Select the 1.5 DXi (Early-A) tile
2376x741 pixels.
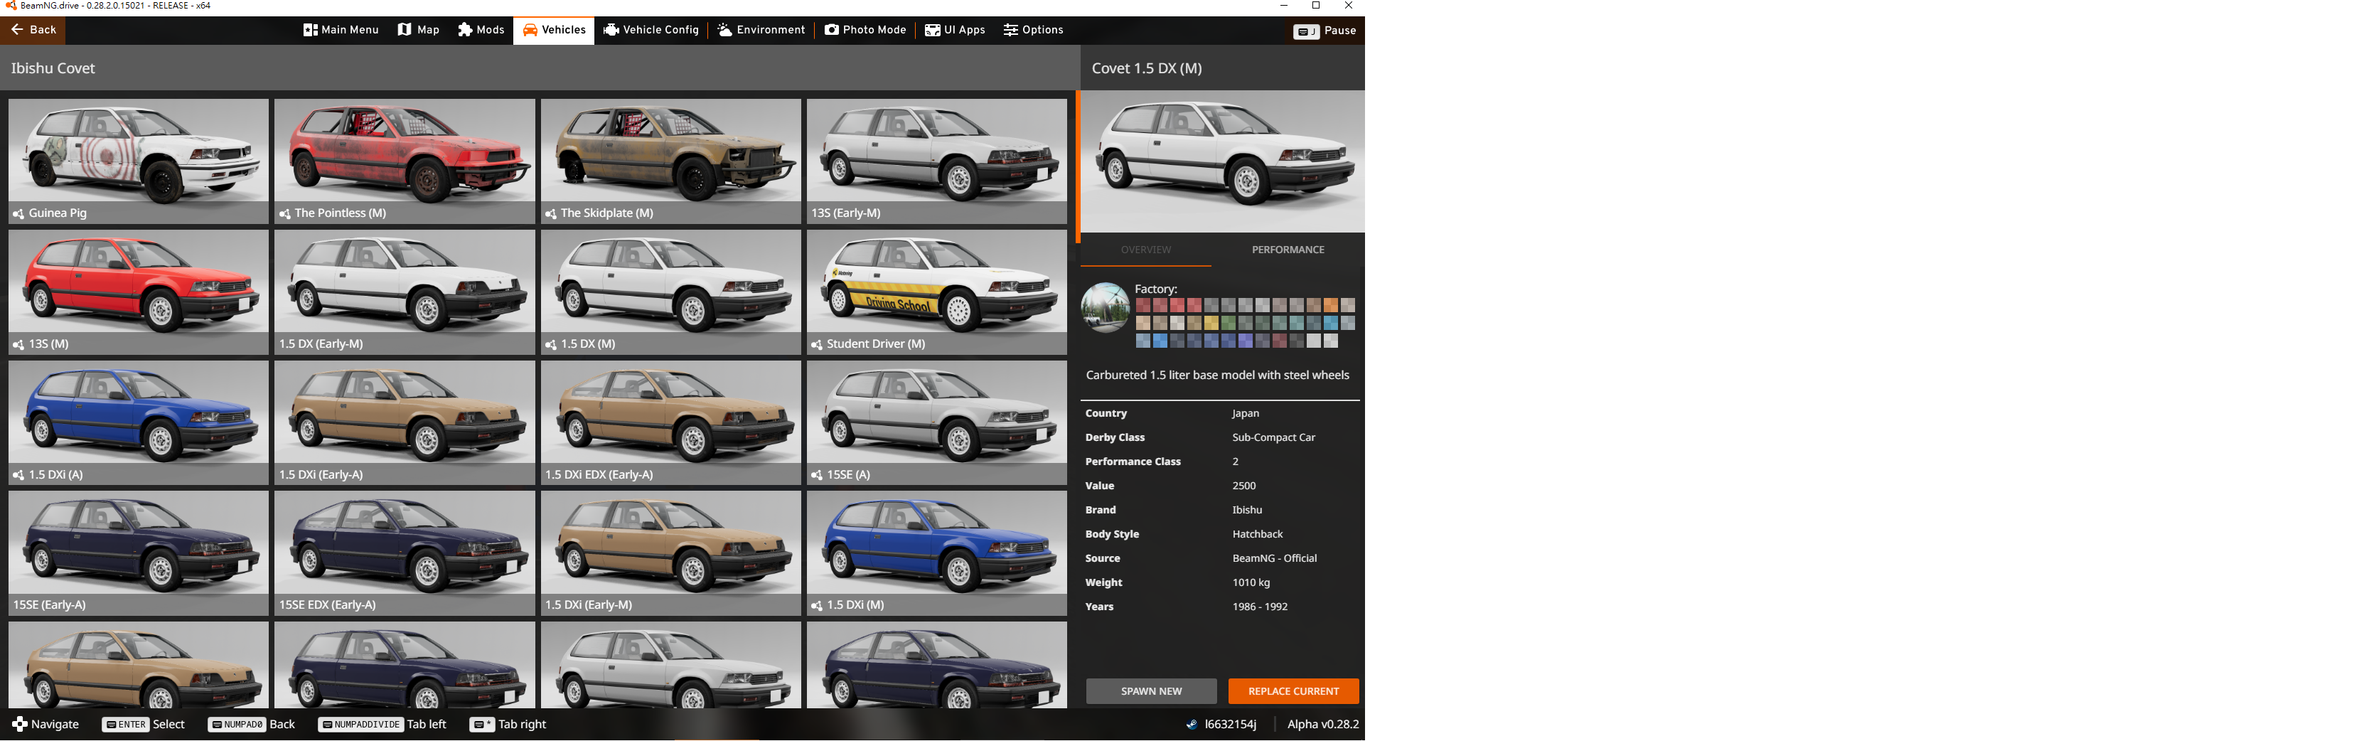point(405,422)
